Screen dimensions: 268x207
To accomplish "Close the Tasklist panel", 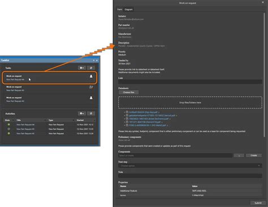I will 97,61.
